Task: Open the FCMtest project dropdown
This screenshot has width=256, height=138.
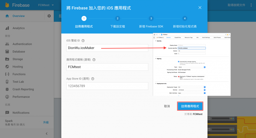Action: click(46, 5)
